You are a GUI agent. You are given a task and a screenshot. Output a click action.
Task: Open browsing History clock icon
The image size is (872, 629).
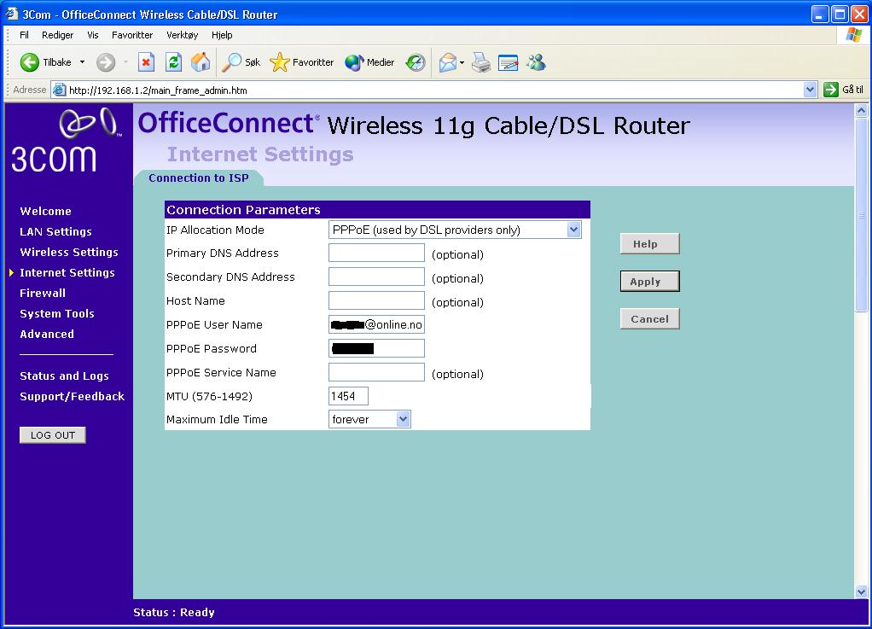click(416, 62)
